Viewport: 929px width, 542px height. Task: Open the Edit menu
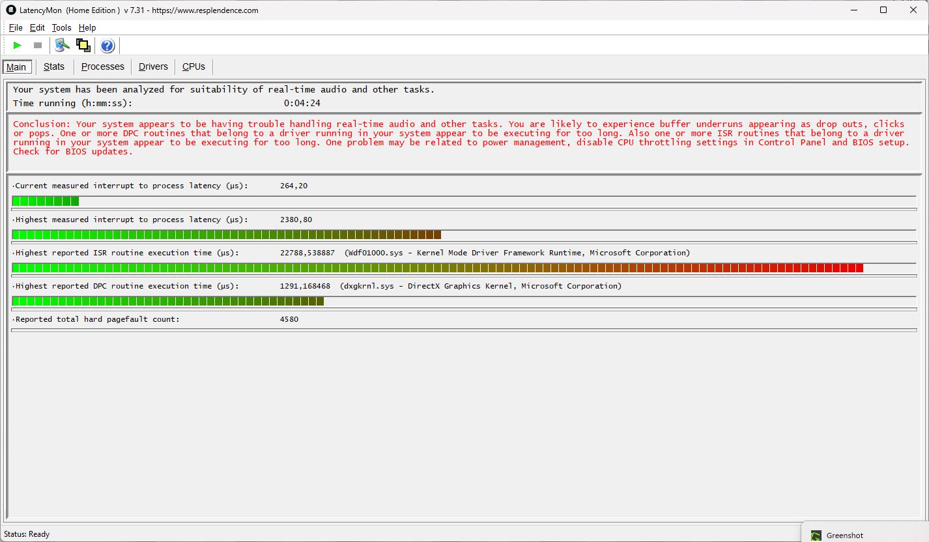pyautogui.click(x=37, y=27)
